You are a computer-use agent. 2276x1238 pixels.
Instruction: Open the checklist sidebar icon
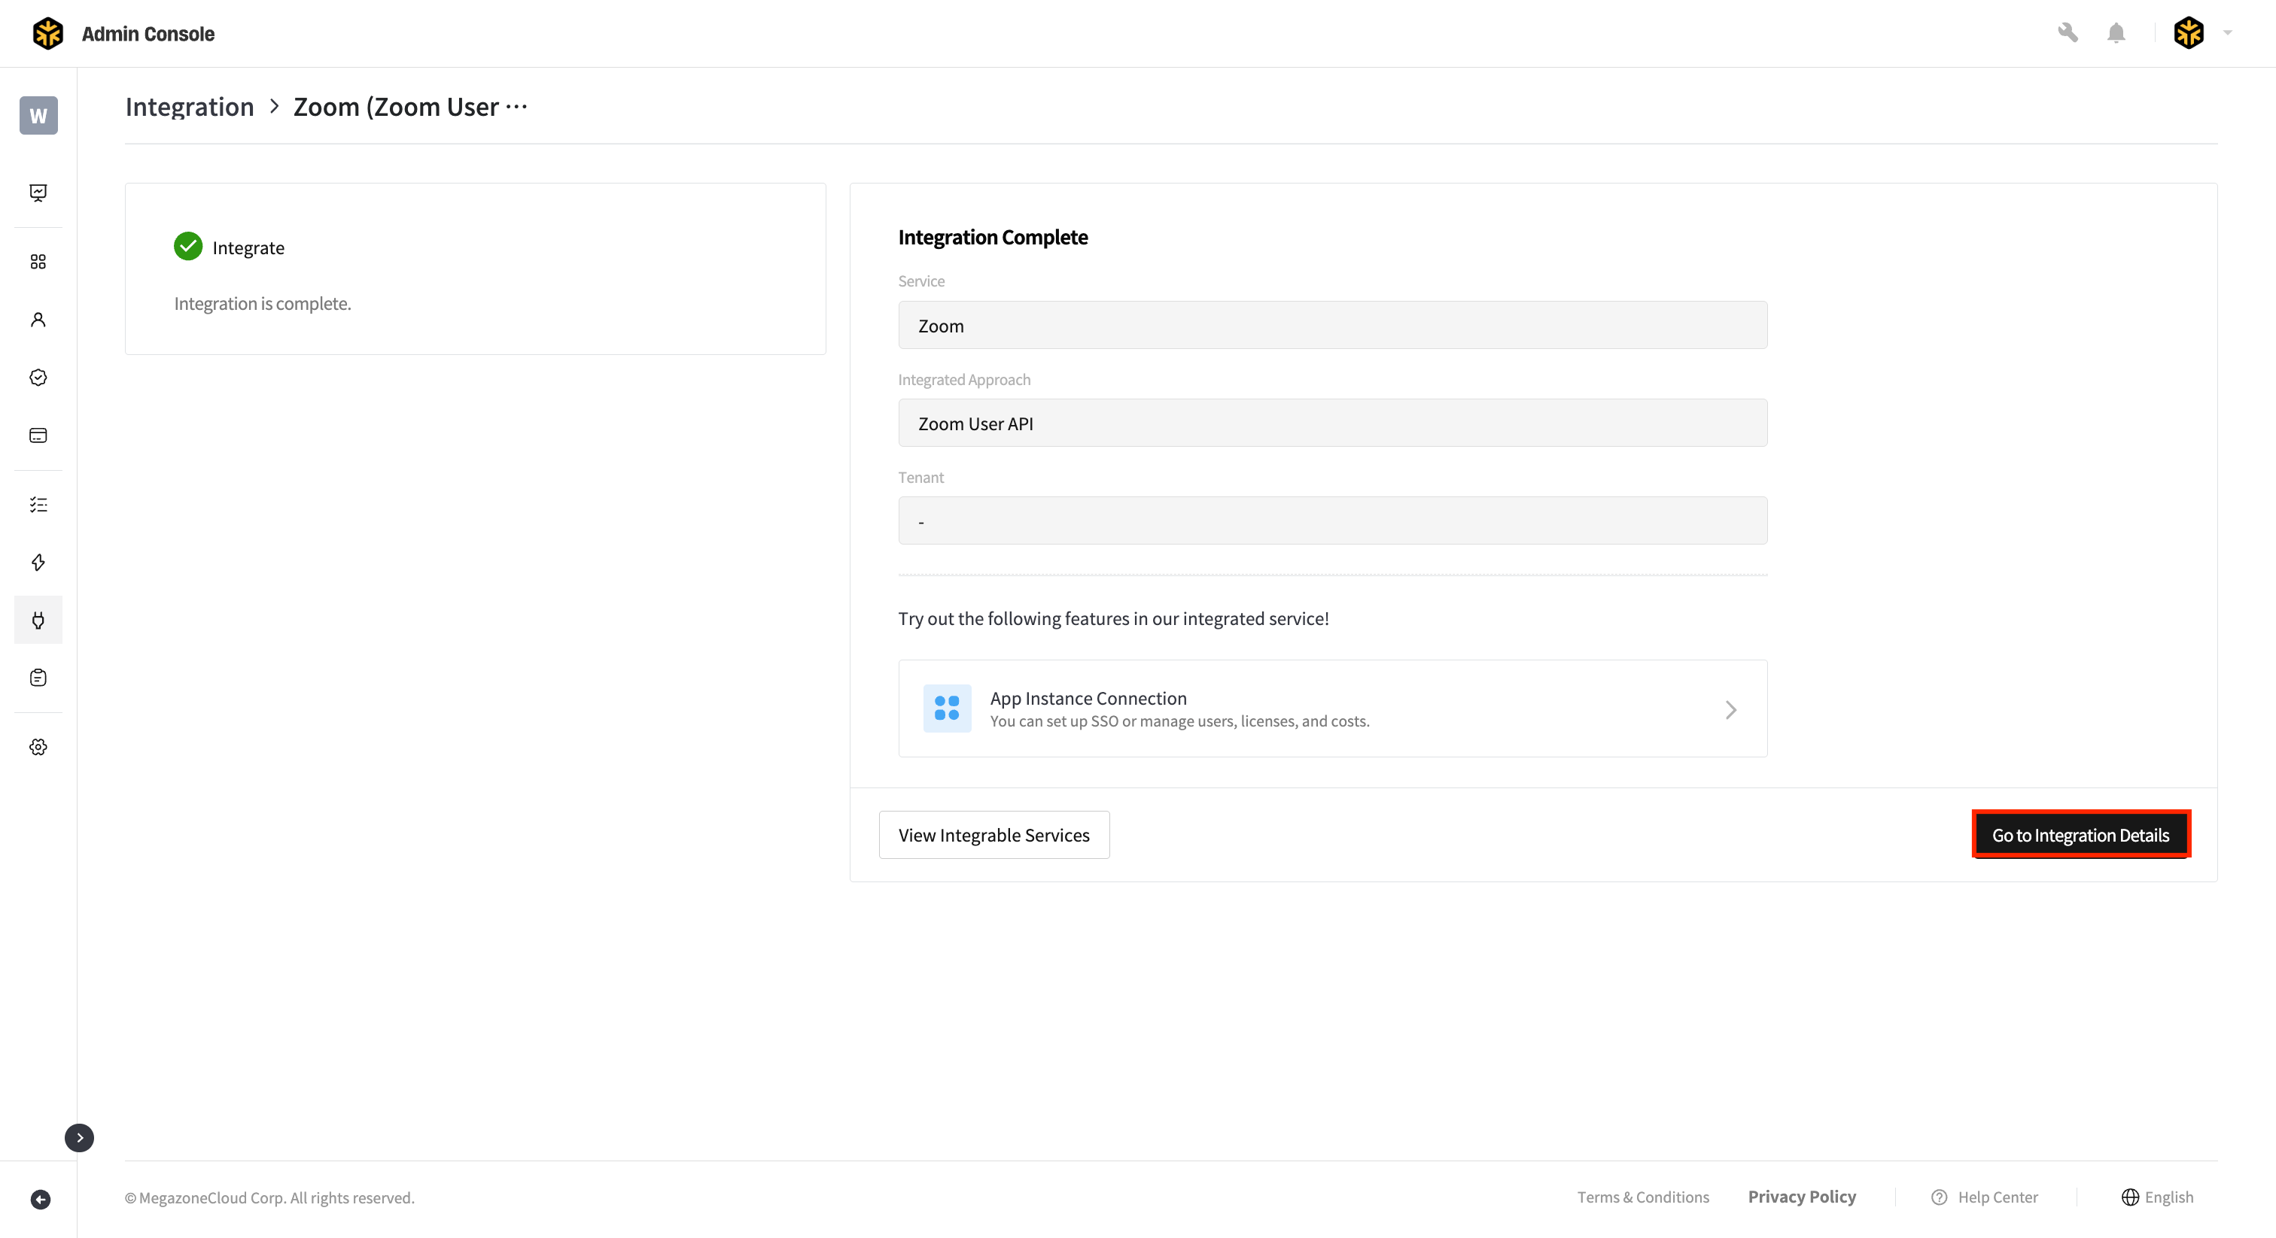pyautogui.click(x=38, y=504)
